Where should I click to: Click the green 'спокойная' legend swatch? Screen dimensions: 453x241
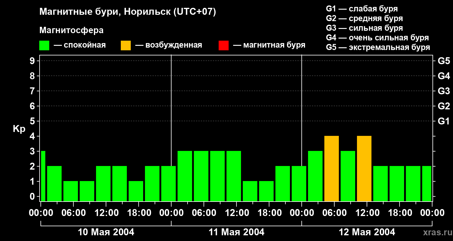click(x=44, y=45)
